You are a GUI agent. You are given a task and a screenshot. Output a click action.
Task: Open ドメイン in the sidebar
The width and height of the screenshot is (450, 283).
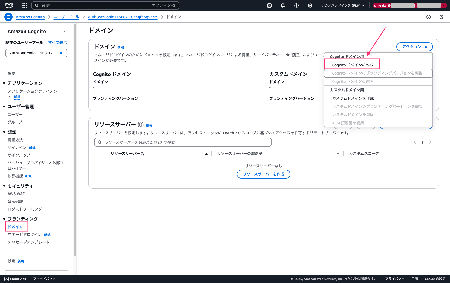tap(15, 227)
